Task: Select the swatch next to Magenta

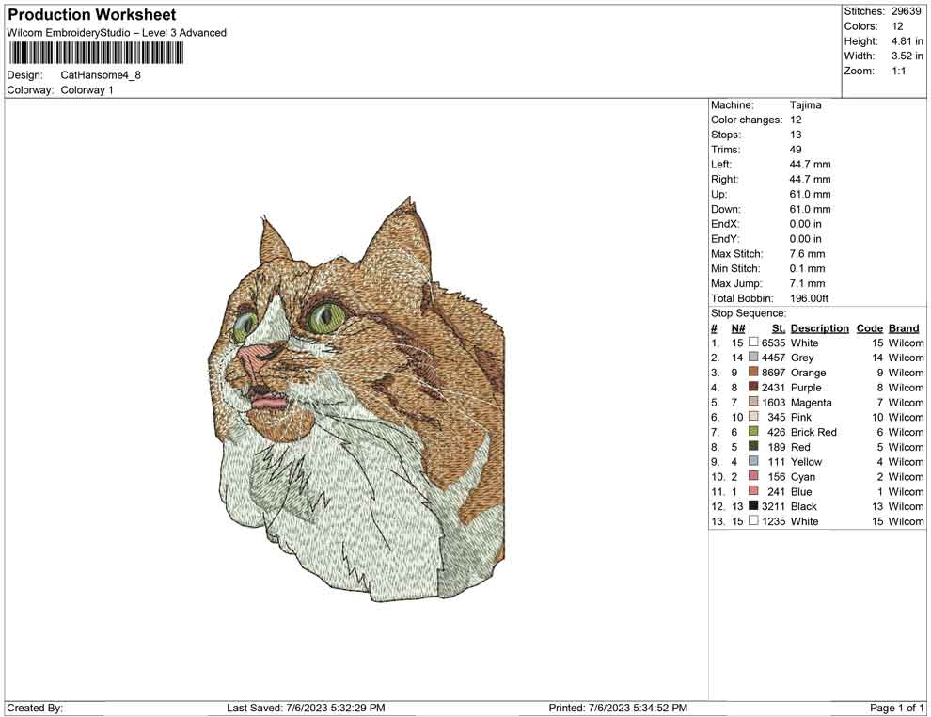Action: (753, 402)
